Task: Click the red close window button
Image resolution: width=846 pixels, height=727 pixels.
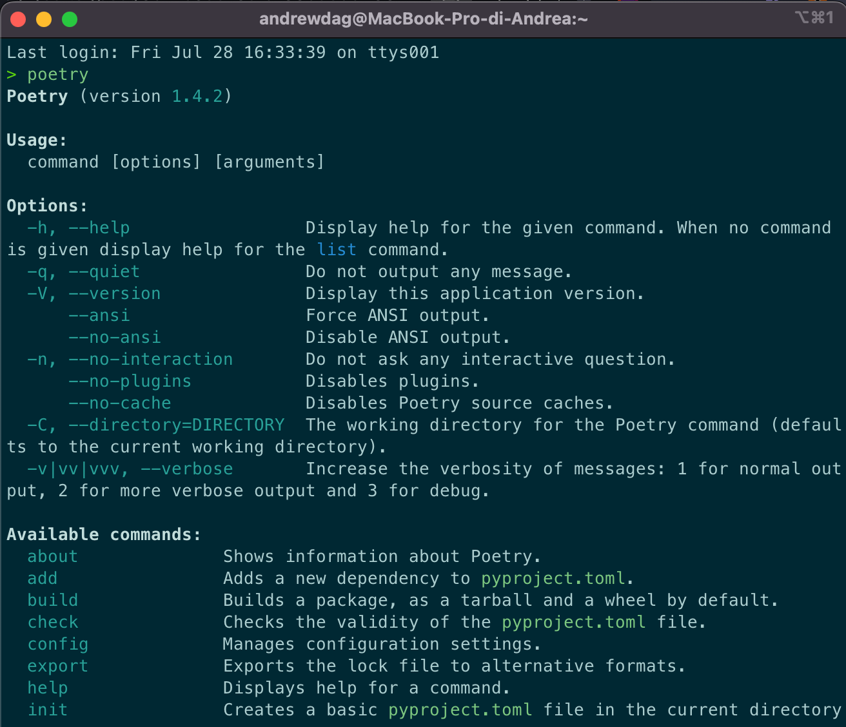Action: [x=18, y=19]
